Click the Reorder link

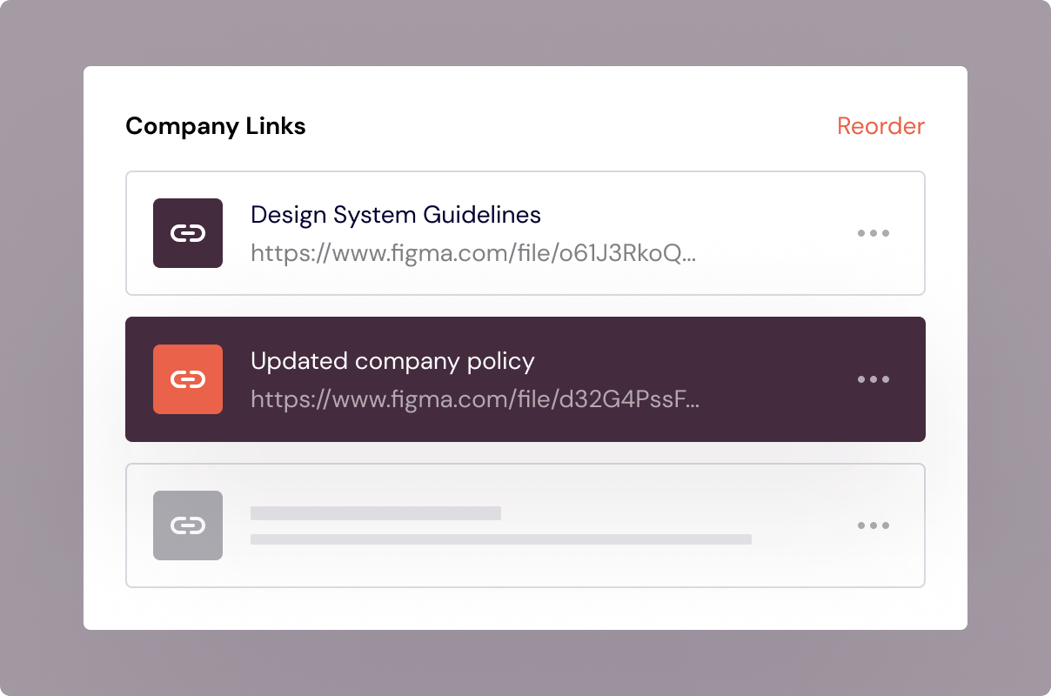click(x=880, y=126)
